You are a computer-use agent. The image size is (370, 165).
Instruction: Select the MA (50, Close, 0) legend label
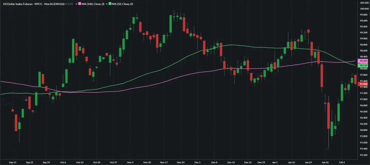pyautogui.click(x=122, y=4)
